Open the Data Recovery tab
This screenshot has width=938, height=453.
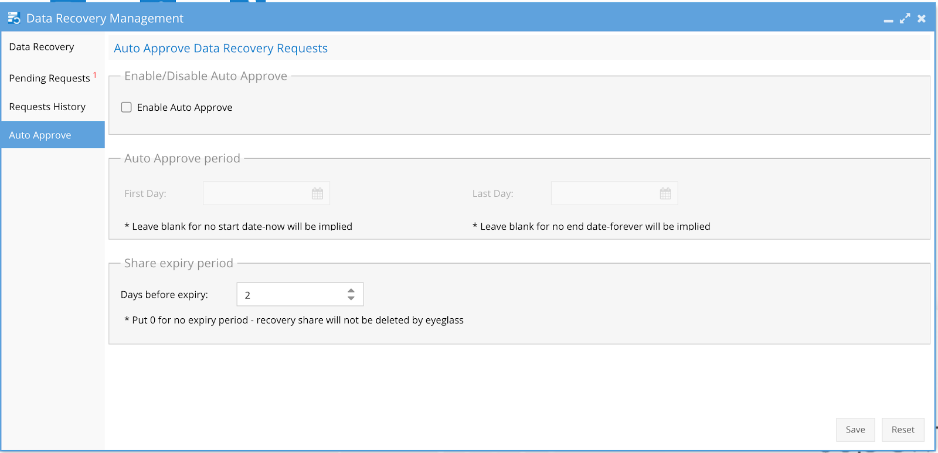click(53, 47)
